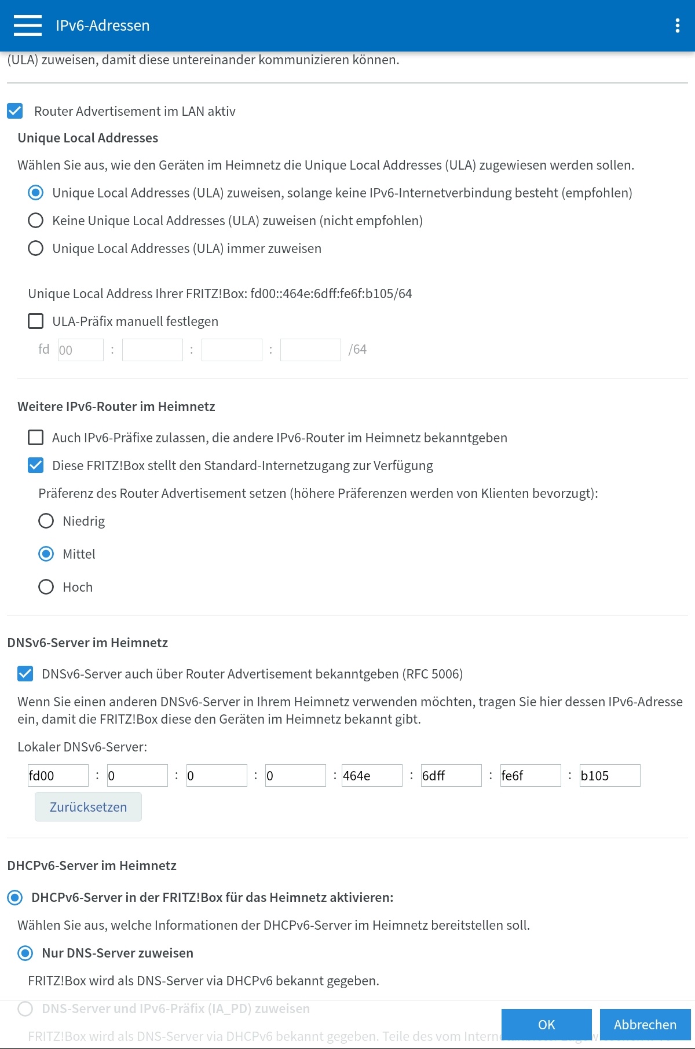Viewport: 695px width, 1049px height.
Task: Click the DNSv6 field containing 464e
Action: [x=372, y=776]
